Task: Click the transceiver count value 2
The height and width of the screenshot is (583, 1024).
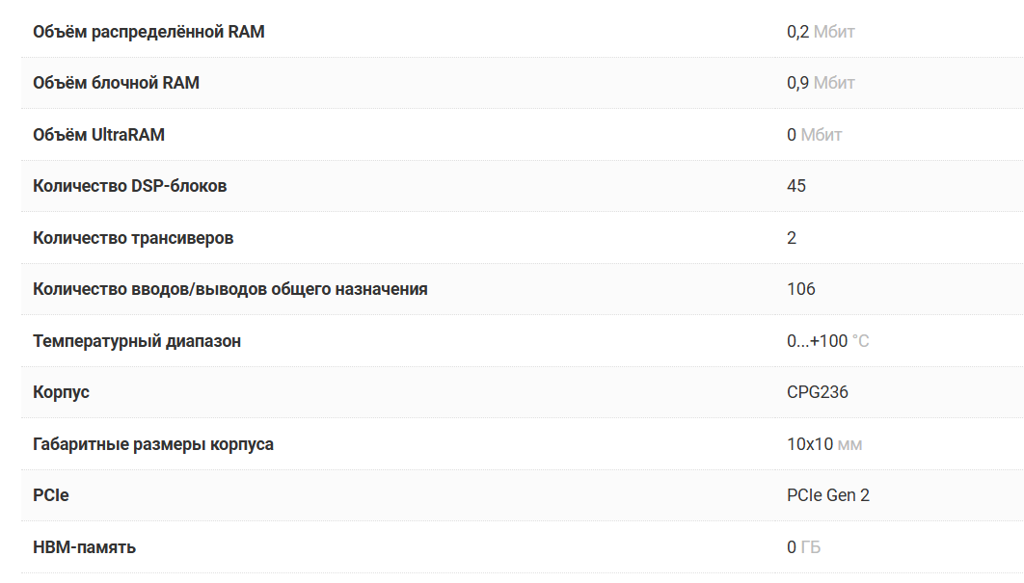Action: click(792, 238)
